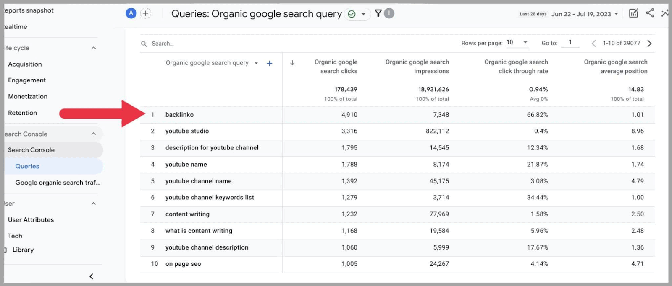Select the Queries report link
This screenshot has width=672, height=286.
point(27,166)
